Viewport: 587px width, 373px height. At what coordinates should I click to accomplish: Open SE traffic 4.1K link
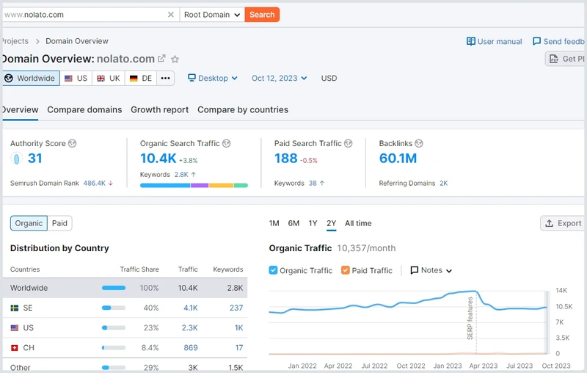pos(191,308)
